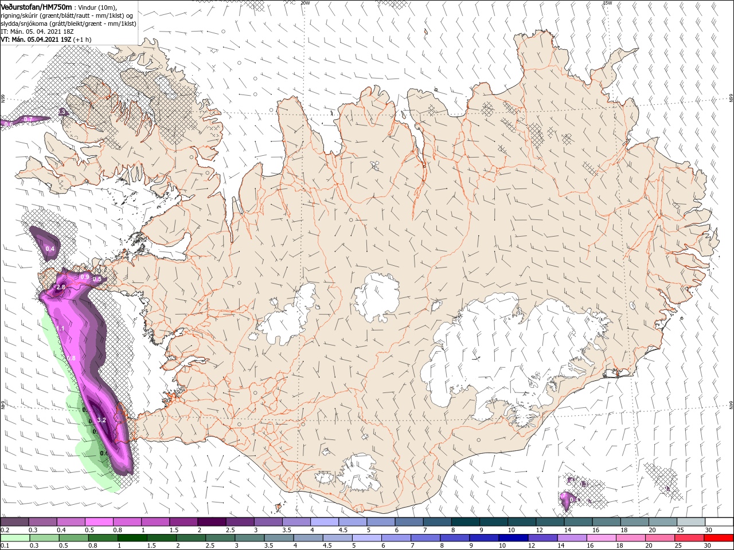Click the Veðurstofan/HM750m title text
The height and width of the screenshot is (550, 734).
37,7
